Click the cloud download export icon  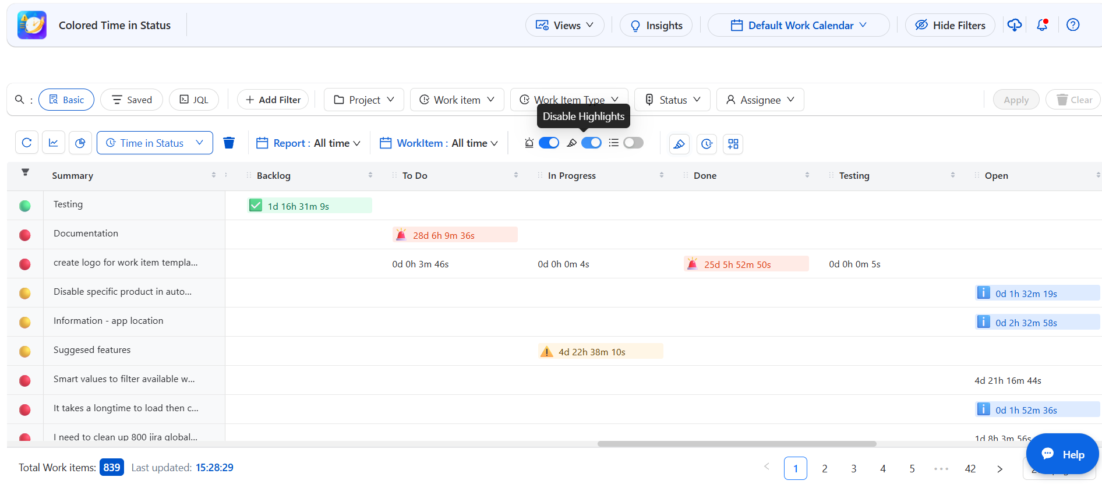1015,25
